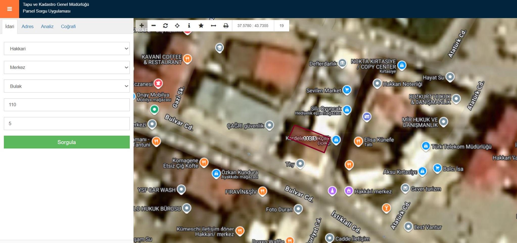Click the MİR HUKUK VE DANIŞMANLIK marker
The image size is (517, 243).
click(443, 122)
